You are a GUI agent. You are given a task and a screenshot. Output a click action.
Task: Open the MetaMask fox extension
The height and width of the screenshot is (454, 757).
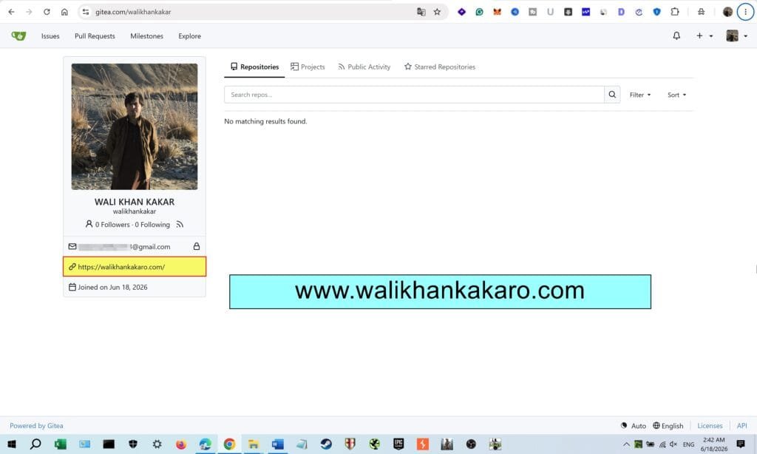(497, 12)
